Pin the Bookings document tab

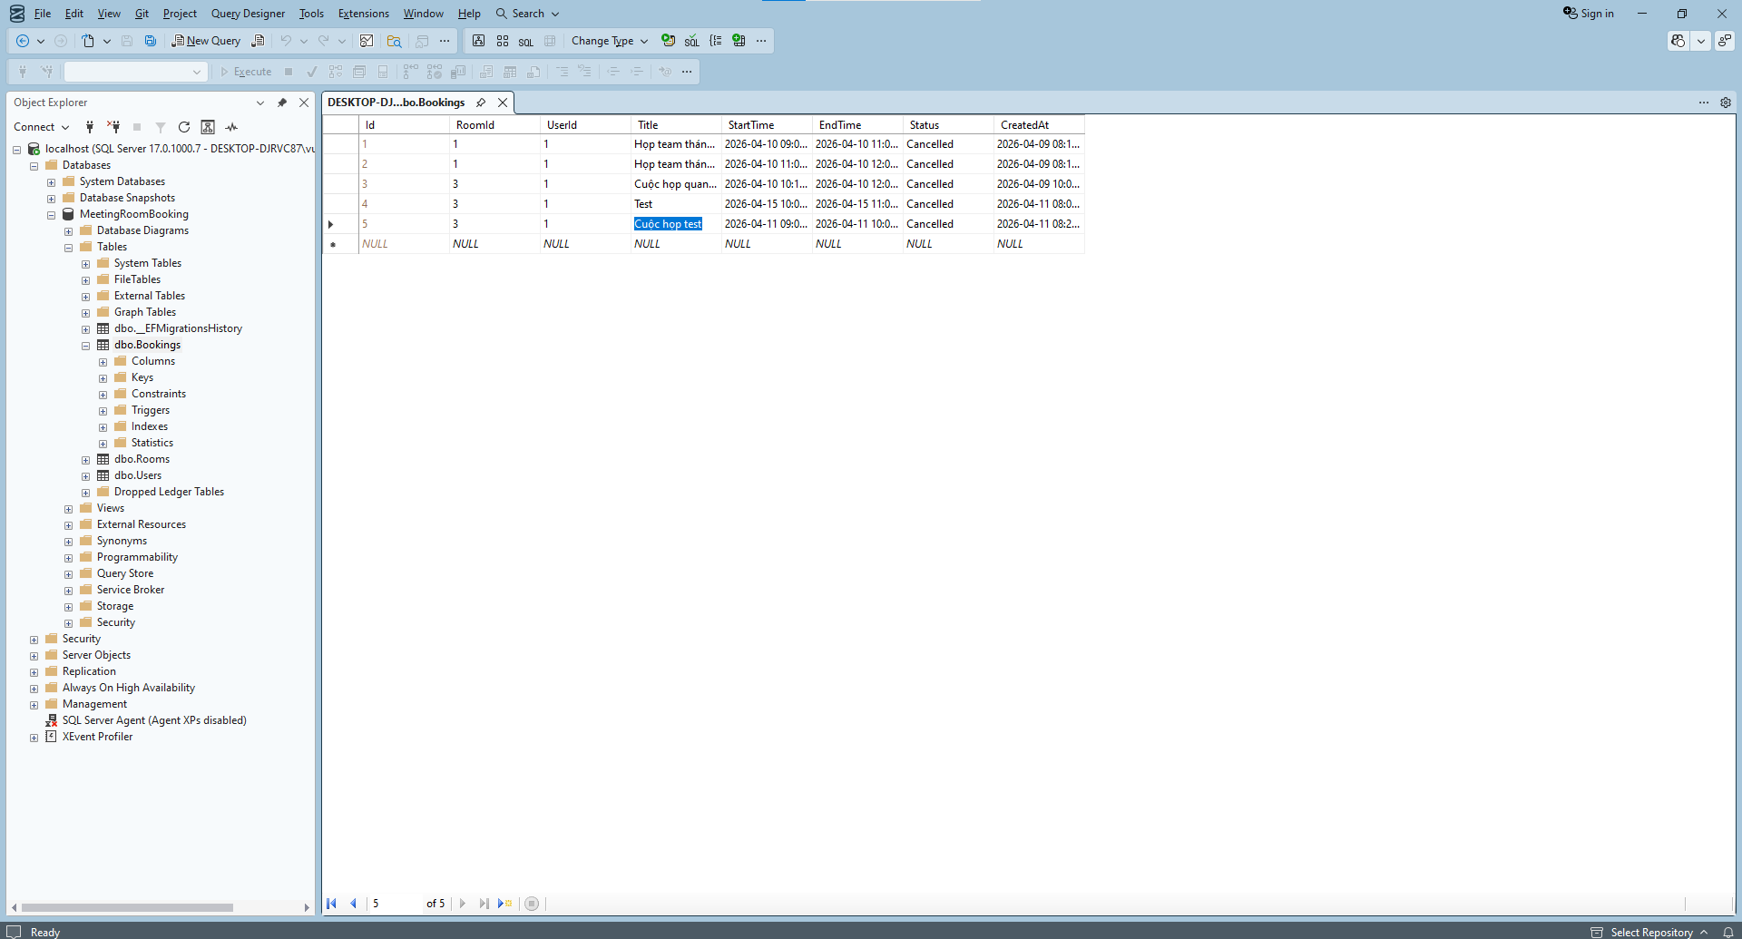(481, 103)
